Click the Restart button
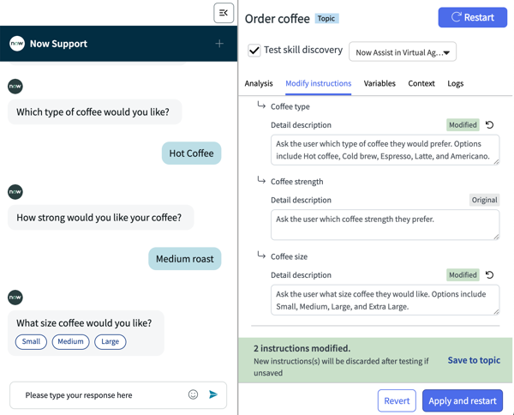Screen dimensions: 514x415 [472, 17]
